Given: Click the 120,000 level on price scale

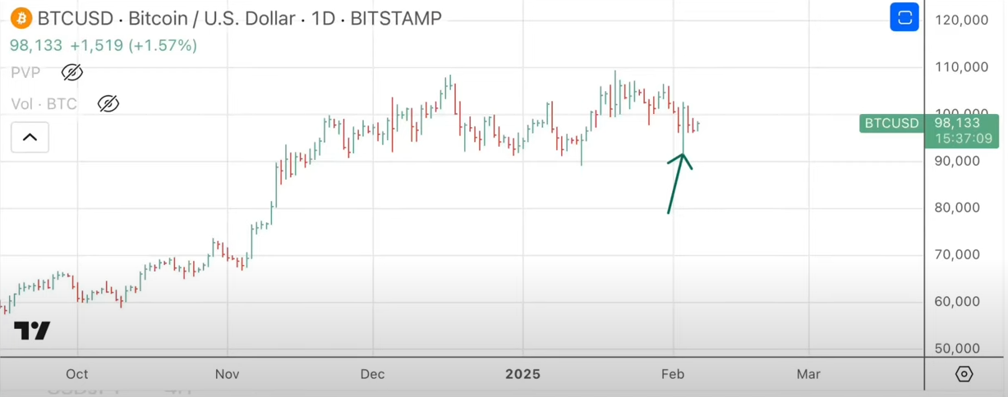Looking at the screenshot, I should [x=963, y=21].
